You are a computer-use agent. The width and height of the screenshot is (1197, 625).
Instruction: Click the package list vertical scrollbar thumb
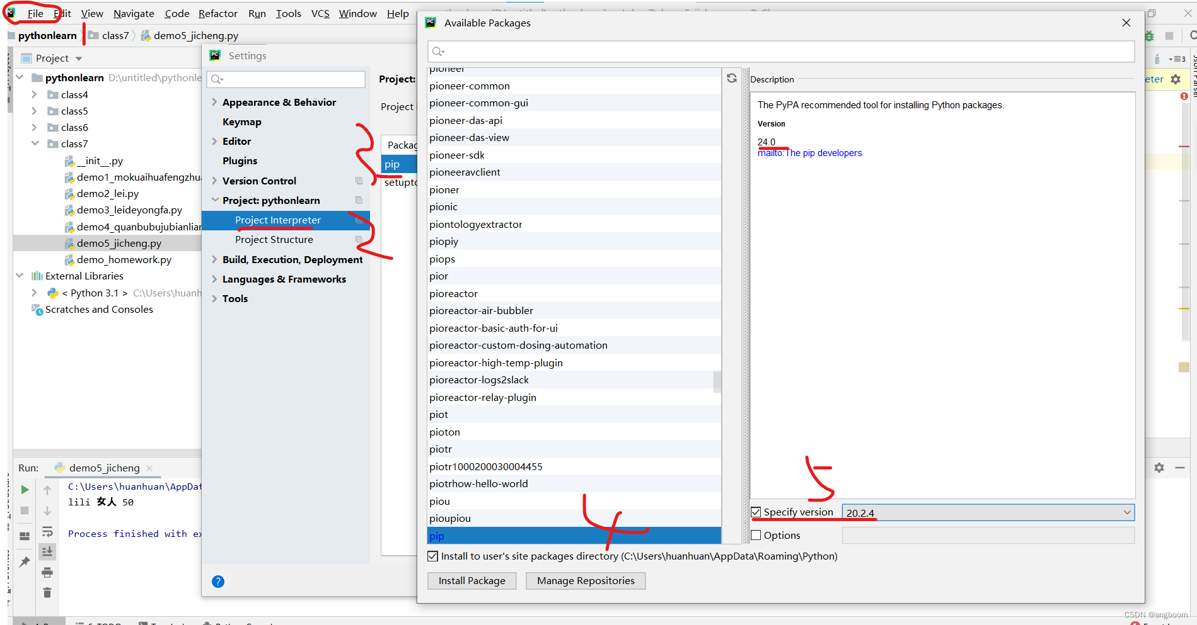(717, 381)
